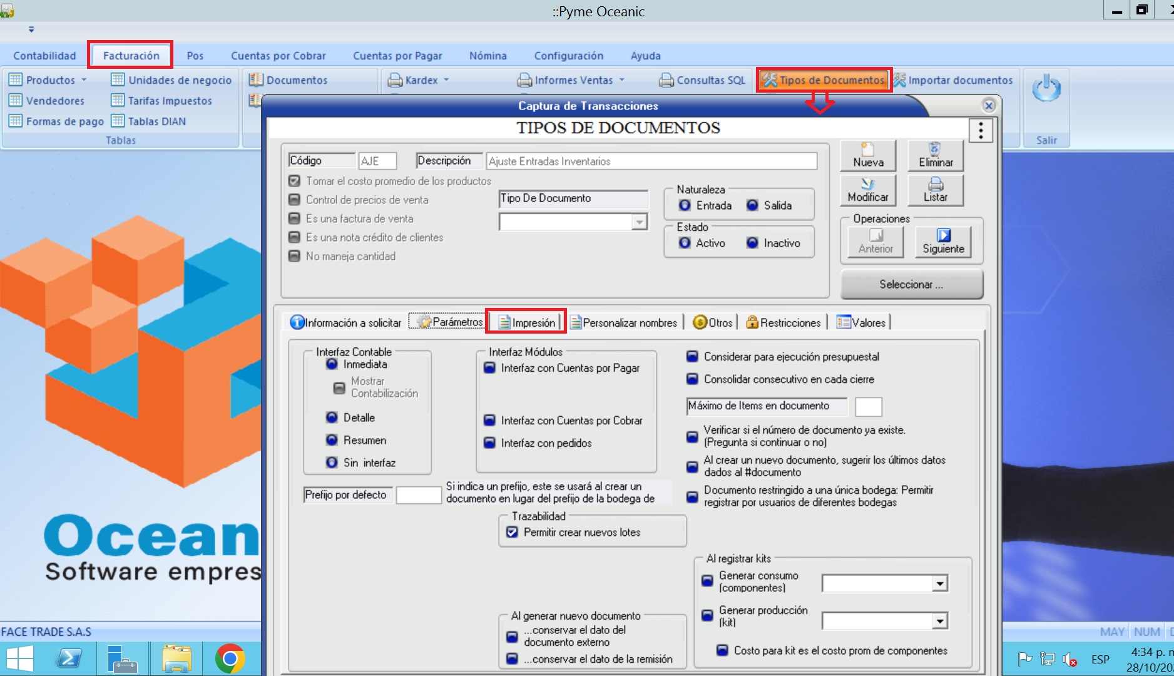Select the Entrada nature radio button

tap(685, 205)
